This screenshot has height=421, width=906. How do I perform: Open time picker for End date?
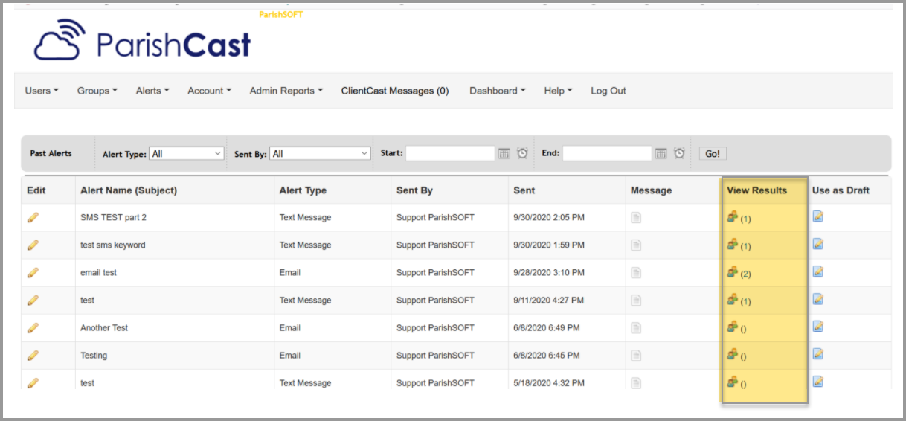pyautogui.click(x=679, y=153)
